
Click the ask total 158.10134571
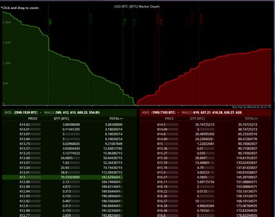tap(247, 196)
